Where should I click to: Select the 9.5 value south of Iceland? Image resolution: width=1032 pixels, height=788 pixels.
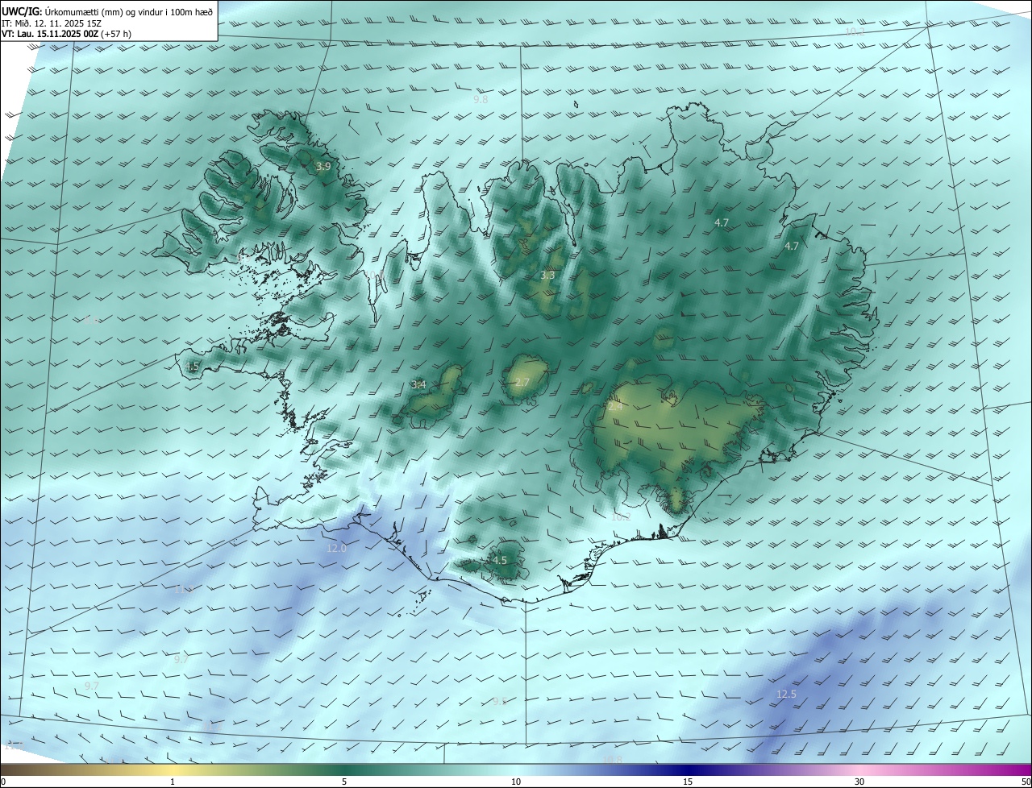[x=500, y=701]
